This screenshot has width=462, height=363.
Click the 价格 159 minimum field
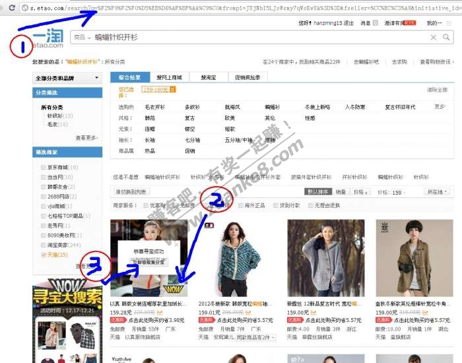pos(397,193)
